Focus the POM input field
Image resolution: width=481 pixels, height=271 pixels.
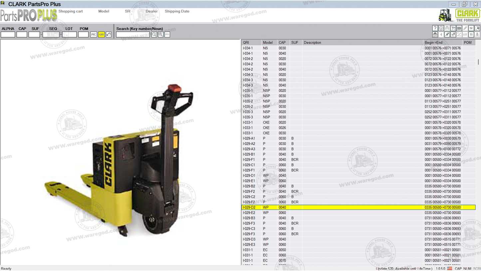point(83,34)
